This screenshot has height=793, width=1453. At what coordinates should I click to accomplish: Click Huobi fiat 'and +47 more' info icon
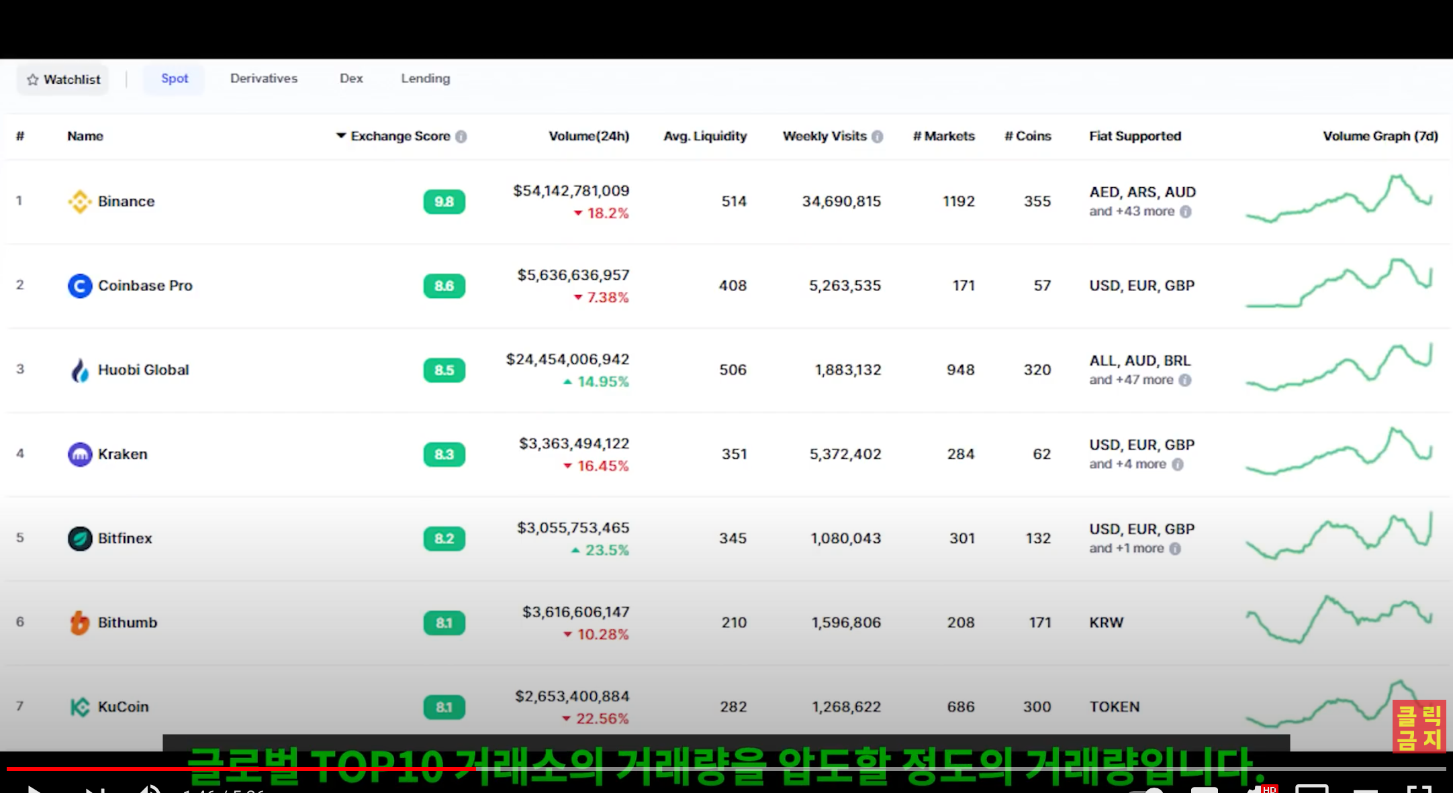(x=1185, y=380)
